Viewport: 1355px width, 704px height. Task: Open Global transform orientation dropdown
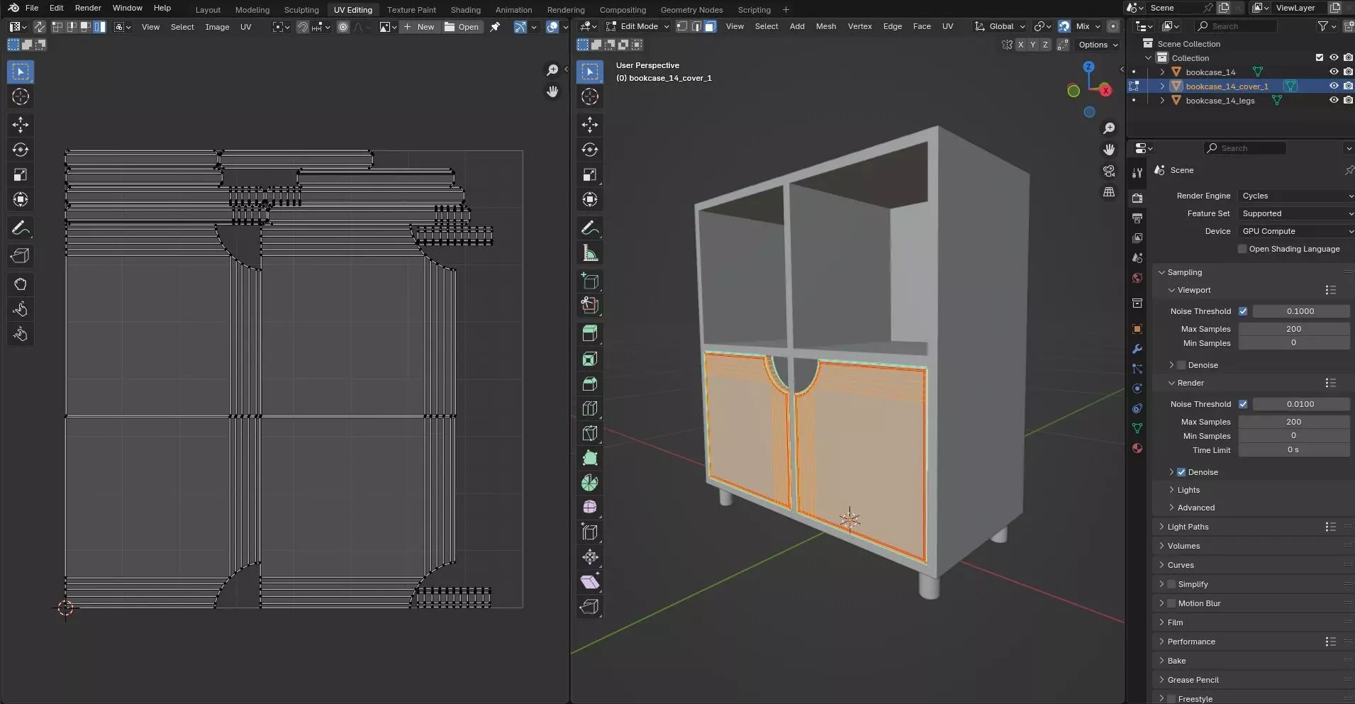1000,26
